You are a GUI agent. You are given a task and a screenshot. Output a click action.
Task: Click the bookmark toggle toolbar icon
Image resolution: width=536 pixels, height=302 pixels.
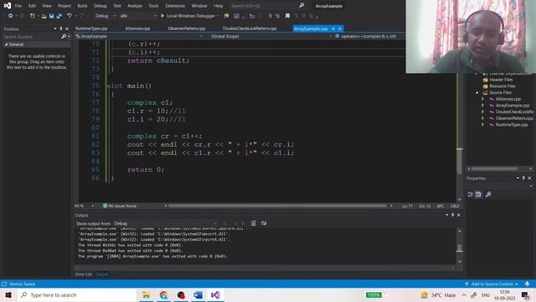coord(287,16)
